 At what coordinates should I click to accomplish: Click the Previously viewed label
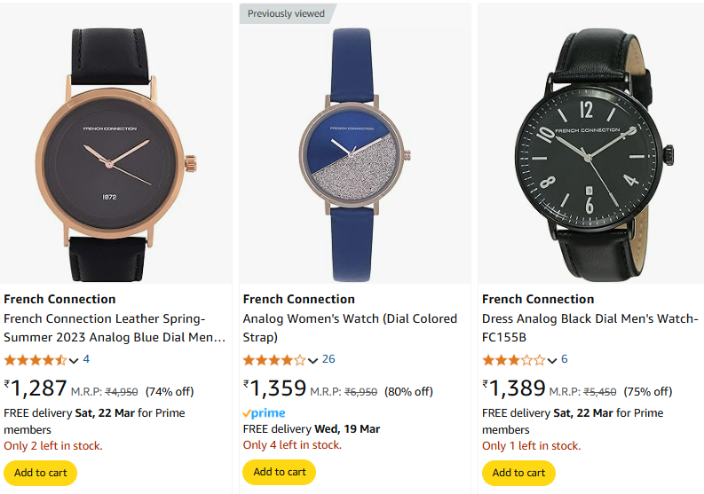[x=286, y=13]
